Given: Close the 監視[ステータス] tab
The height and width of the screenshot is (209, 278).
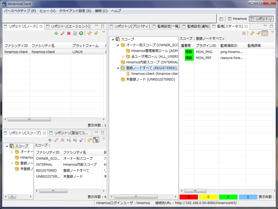Looking at the screenshot, I should (246, 26).
